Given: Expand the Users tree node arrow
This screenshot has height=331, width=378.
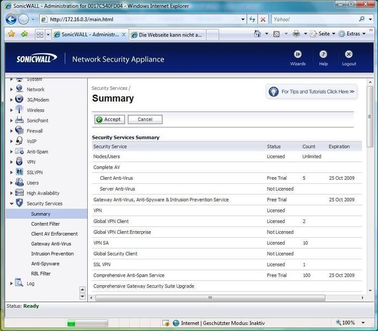Looking at the screenshot, I should click(x=12, y=183).
